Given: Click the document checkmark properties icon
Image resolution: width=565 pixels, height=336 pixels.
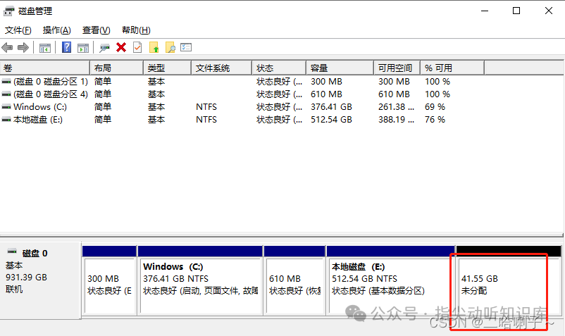Looking at the screenshot, I should pyautogui.click(x=137, y=47).
